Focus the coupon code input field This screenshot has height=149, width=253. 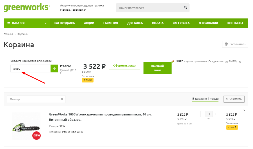pyautogui.click(x=30, y=68)
